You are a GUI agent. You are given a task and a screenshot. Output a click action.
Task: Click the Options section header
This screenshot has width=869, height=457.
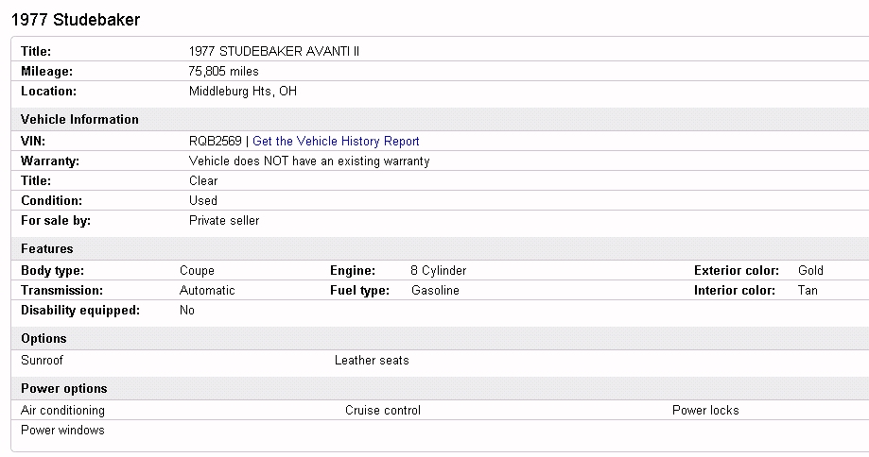tap(43, 339)
